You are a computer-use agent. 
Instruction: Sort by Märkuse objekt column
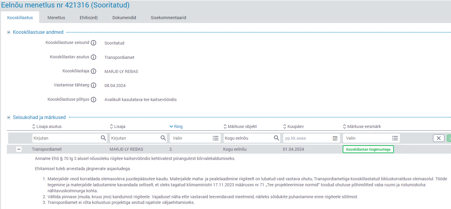coord(240,126)
